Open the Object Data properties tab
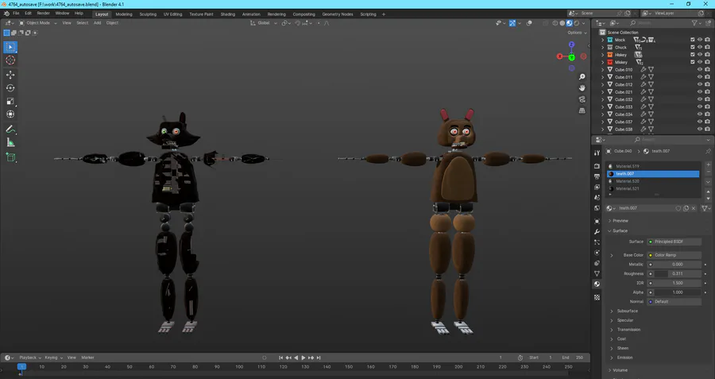This screenshot has height=379, width=715. pos(597,273)
